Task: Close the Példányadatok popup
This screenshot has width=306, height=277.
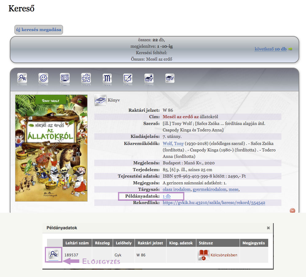Action: coord(268,228)
